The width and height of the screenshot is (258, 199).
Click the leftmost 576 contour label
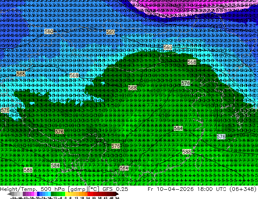click(x=5, y=110)
